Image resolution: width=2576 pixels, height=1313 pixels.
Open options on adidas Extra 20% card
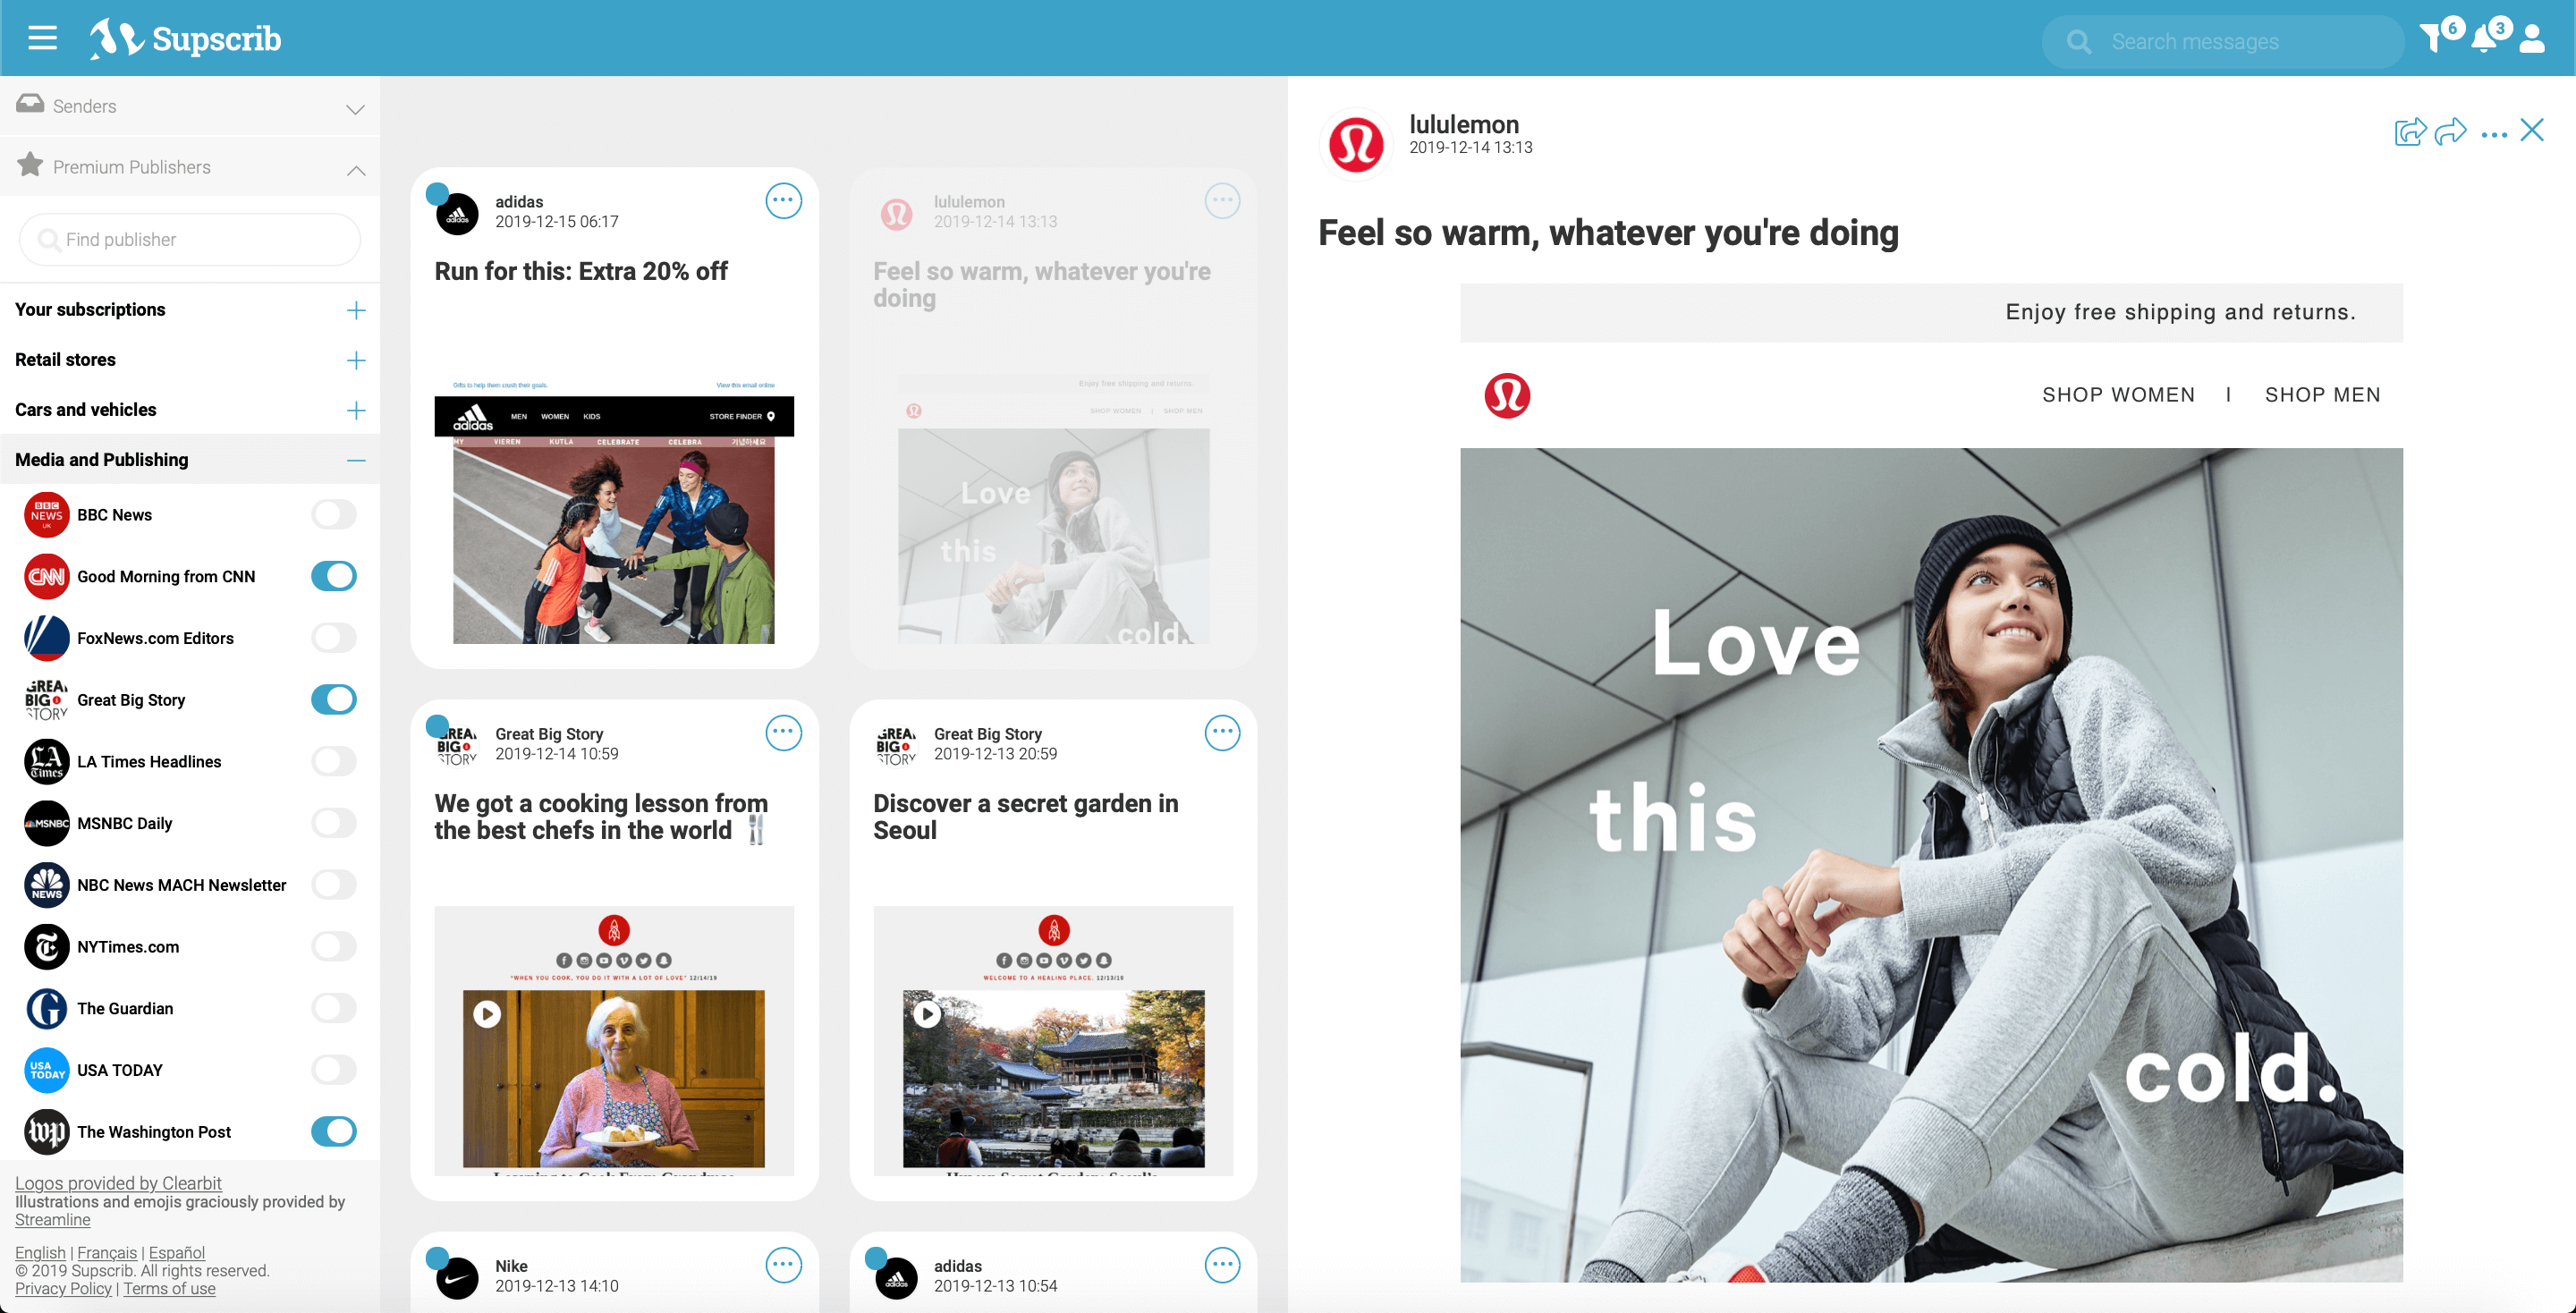(x=783, y=201)
